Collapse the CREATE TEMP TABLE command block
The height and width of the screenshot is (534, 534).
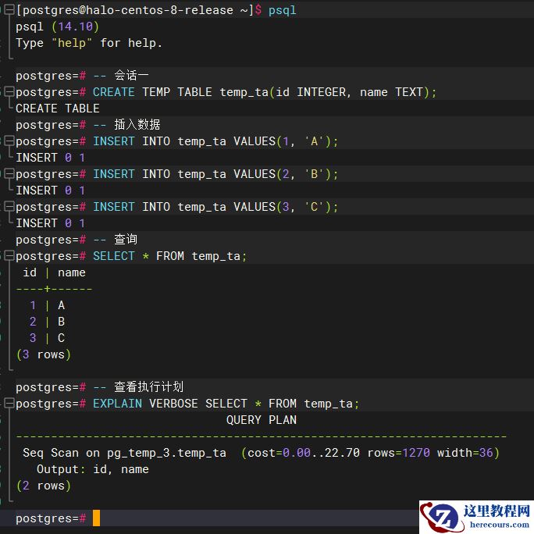(9, 92)
